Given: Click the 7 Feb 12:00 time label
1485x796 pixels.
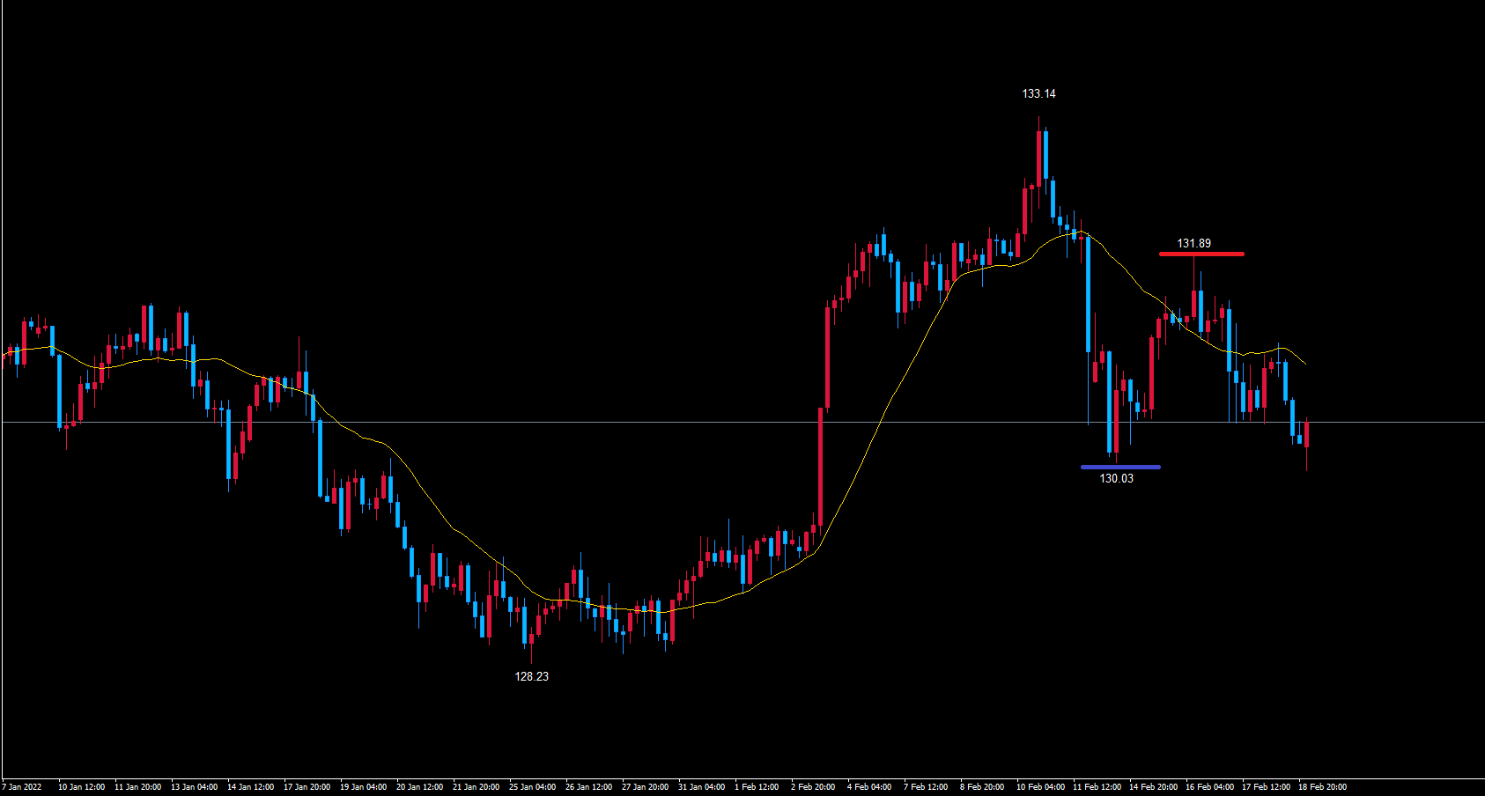Looking at the screenshot, I should [x=926, y=787].
